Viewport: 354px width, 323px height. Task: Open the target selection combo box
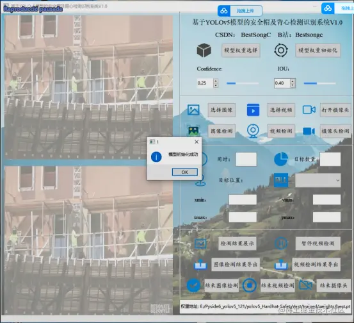pyautogui.click(x=318, y=180)
